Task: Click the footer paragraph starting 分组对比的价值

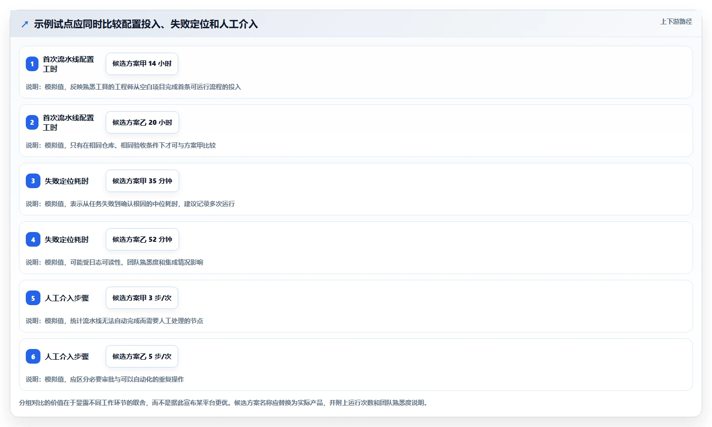Action: tap(224, 403)
